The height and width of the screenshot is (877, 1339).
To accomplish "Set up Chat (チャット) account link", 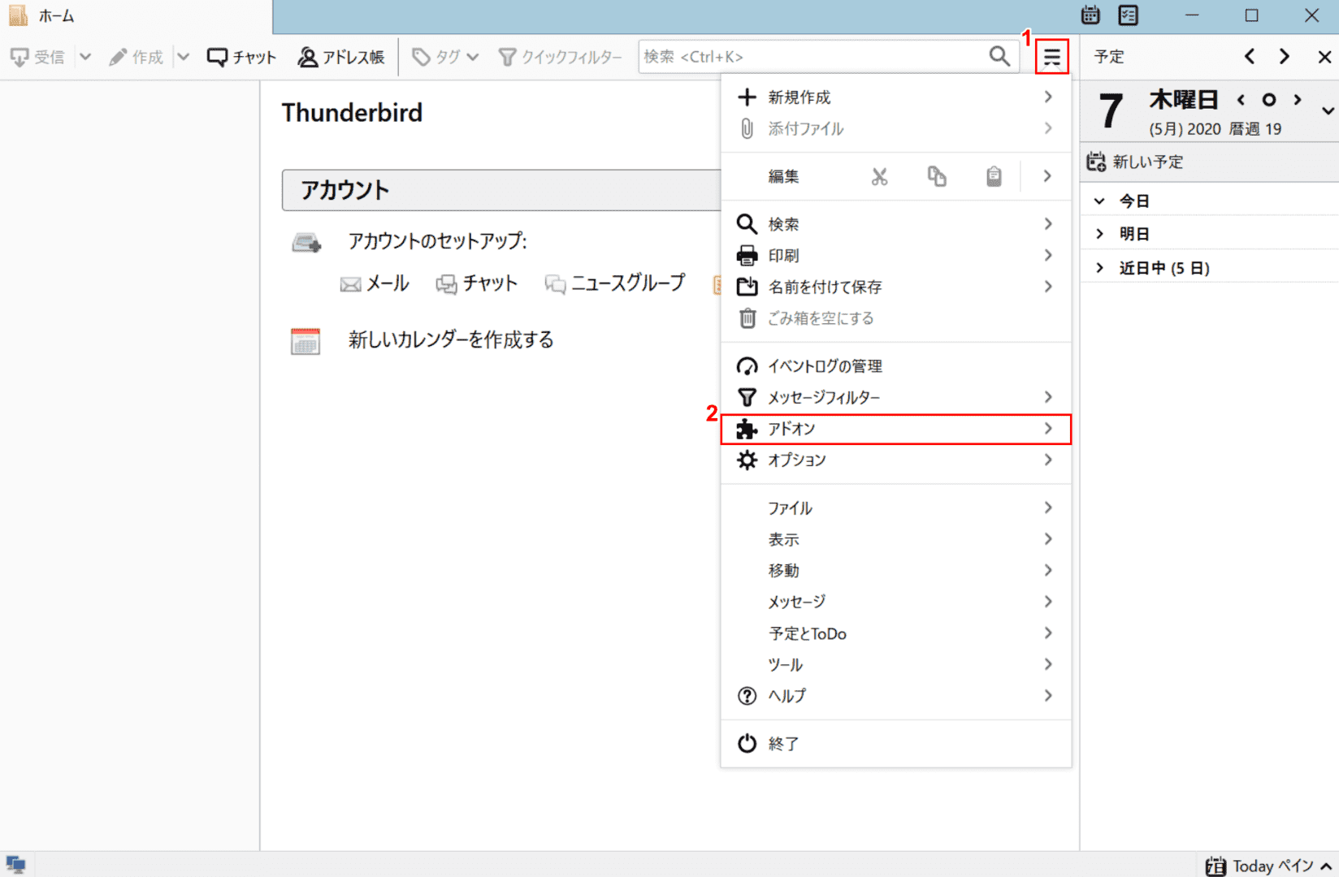I will tap(476, 283).
